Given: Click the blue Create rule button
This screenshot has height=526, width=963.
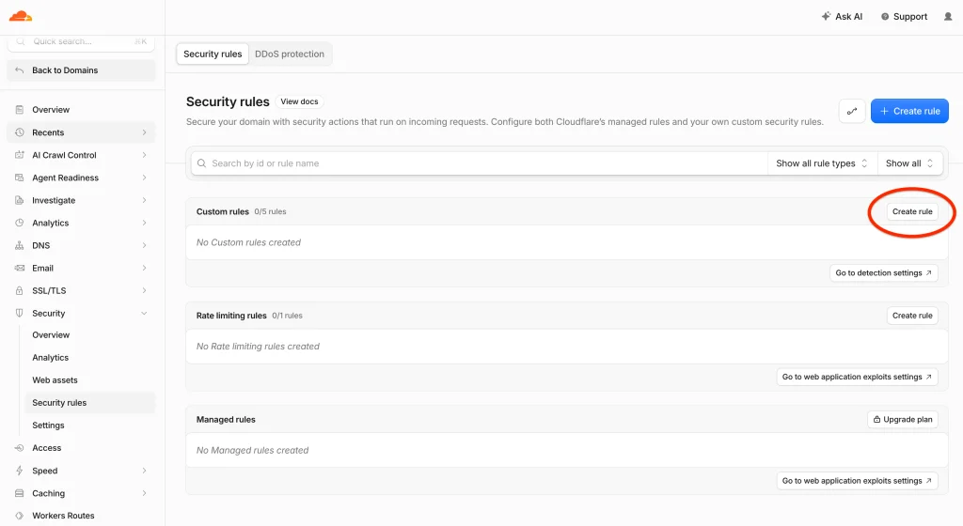Looking at the screenshot, I should (909, 111).
